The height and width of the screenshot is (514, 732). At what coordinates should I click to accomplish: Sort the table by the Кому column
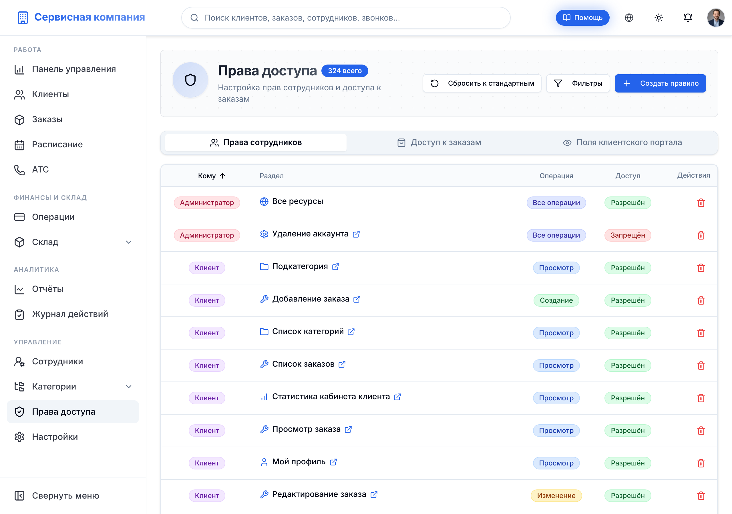pyautogui.click(x=211, y=176)
